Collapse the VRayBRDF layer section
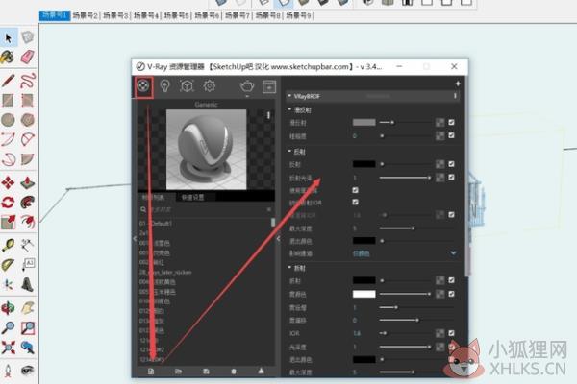The width and height of the screenshot is (577, 384). tap(289, 96)
